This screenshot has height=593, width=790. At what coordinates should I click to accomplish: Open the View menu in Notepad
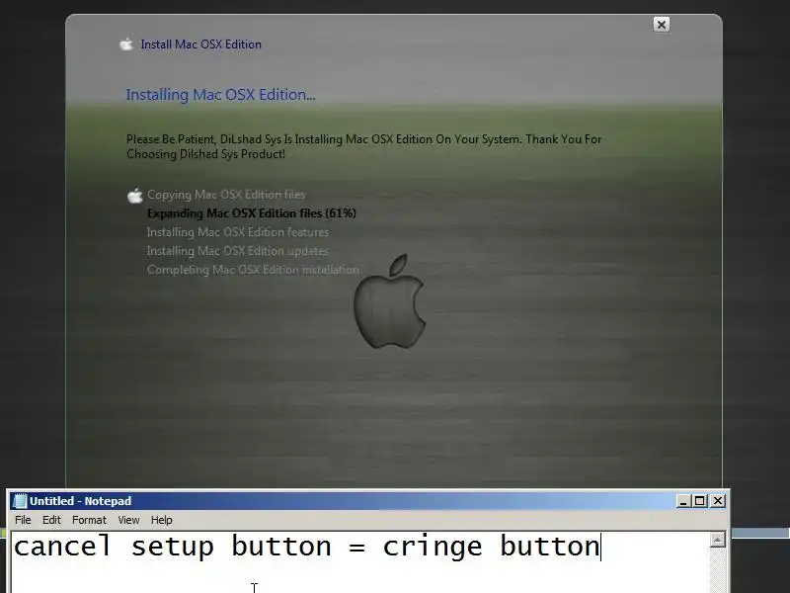point(128,520)
